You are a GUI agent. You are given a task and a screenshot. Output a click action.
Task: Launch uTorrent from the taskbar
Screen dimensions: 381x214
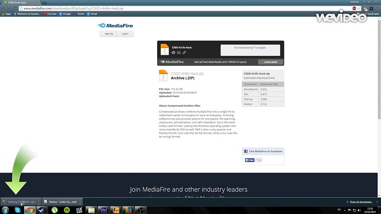(x=54, y=210)
